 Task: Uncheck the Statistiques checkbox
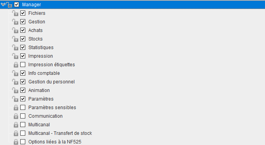click(x=23, y=48)
